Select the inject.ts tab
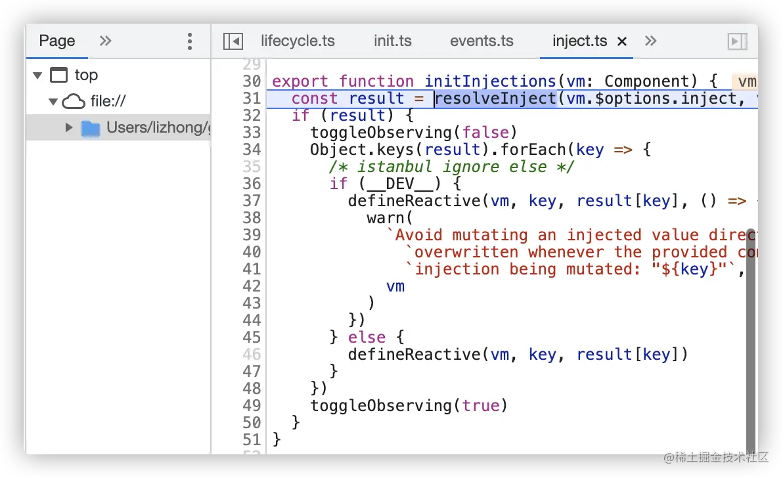Image resolution: width=783 pixels, height=478 pixels. click(x=579, y=41)
